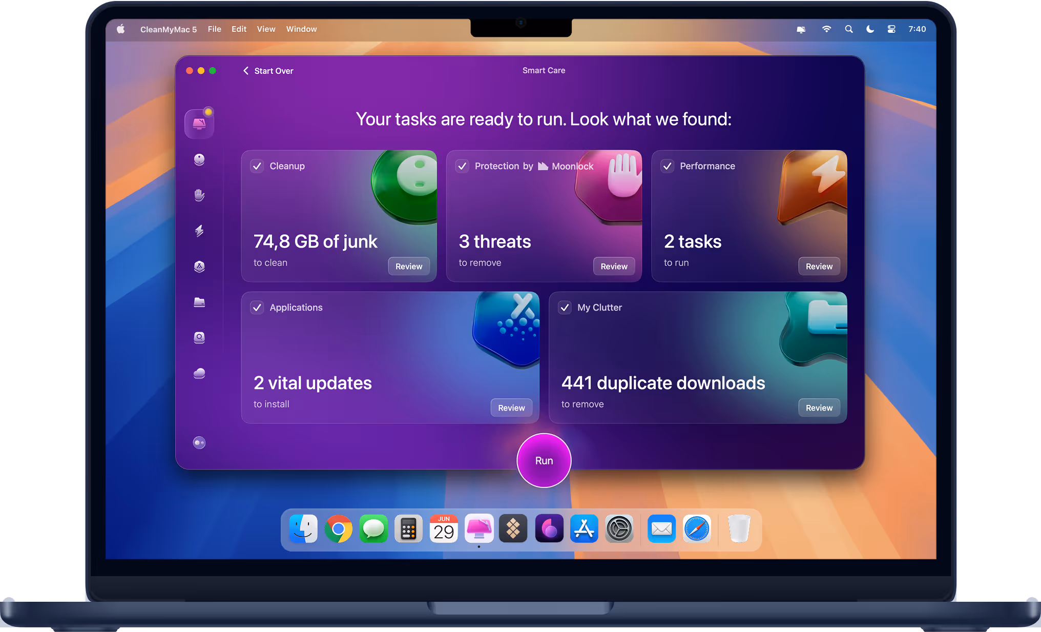This screenshot has width=1041, height=632.
Task: Open the Edit menu
Action: coord(239,29)
